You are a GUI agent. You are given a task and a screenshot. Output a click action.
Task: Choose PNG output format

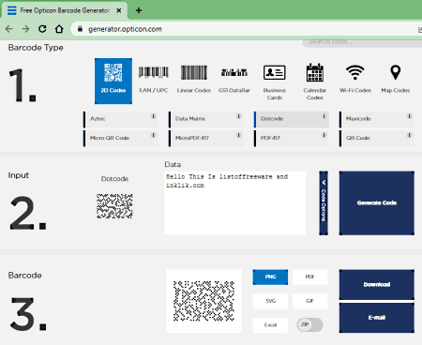coord(270,277)
